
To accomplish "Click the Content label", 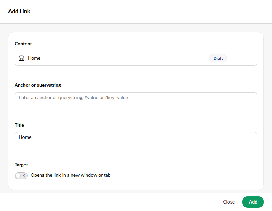I will 23,44.
